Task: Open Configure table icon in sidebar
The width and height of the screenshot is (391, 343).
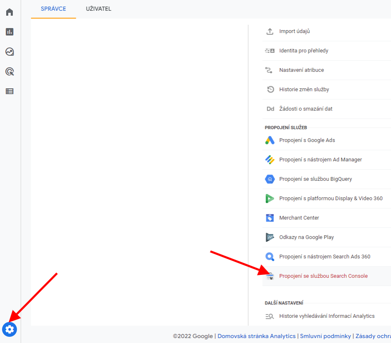Action: [x=9, y=91]
